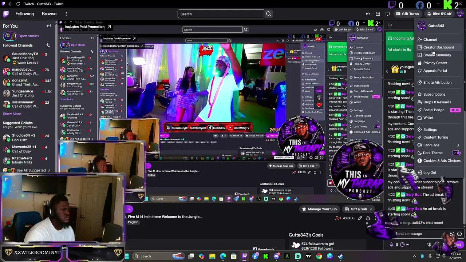Expand Show More under the main Followed Channels

point(12,114)
